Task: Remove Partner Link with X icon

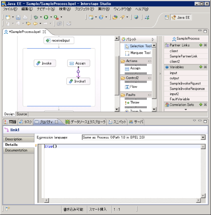Action: pos(205,45)
